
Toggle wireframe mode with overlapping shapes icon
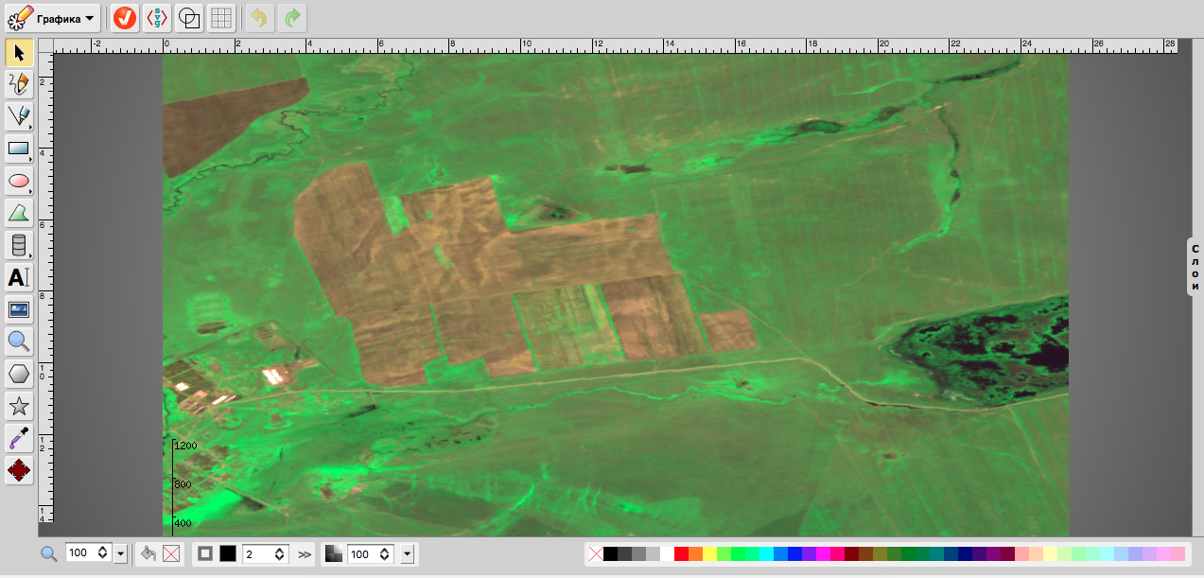click(x=189, y=18)
